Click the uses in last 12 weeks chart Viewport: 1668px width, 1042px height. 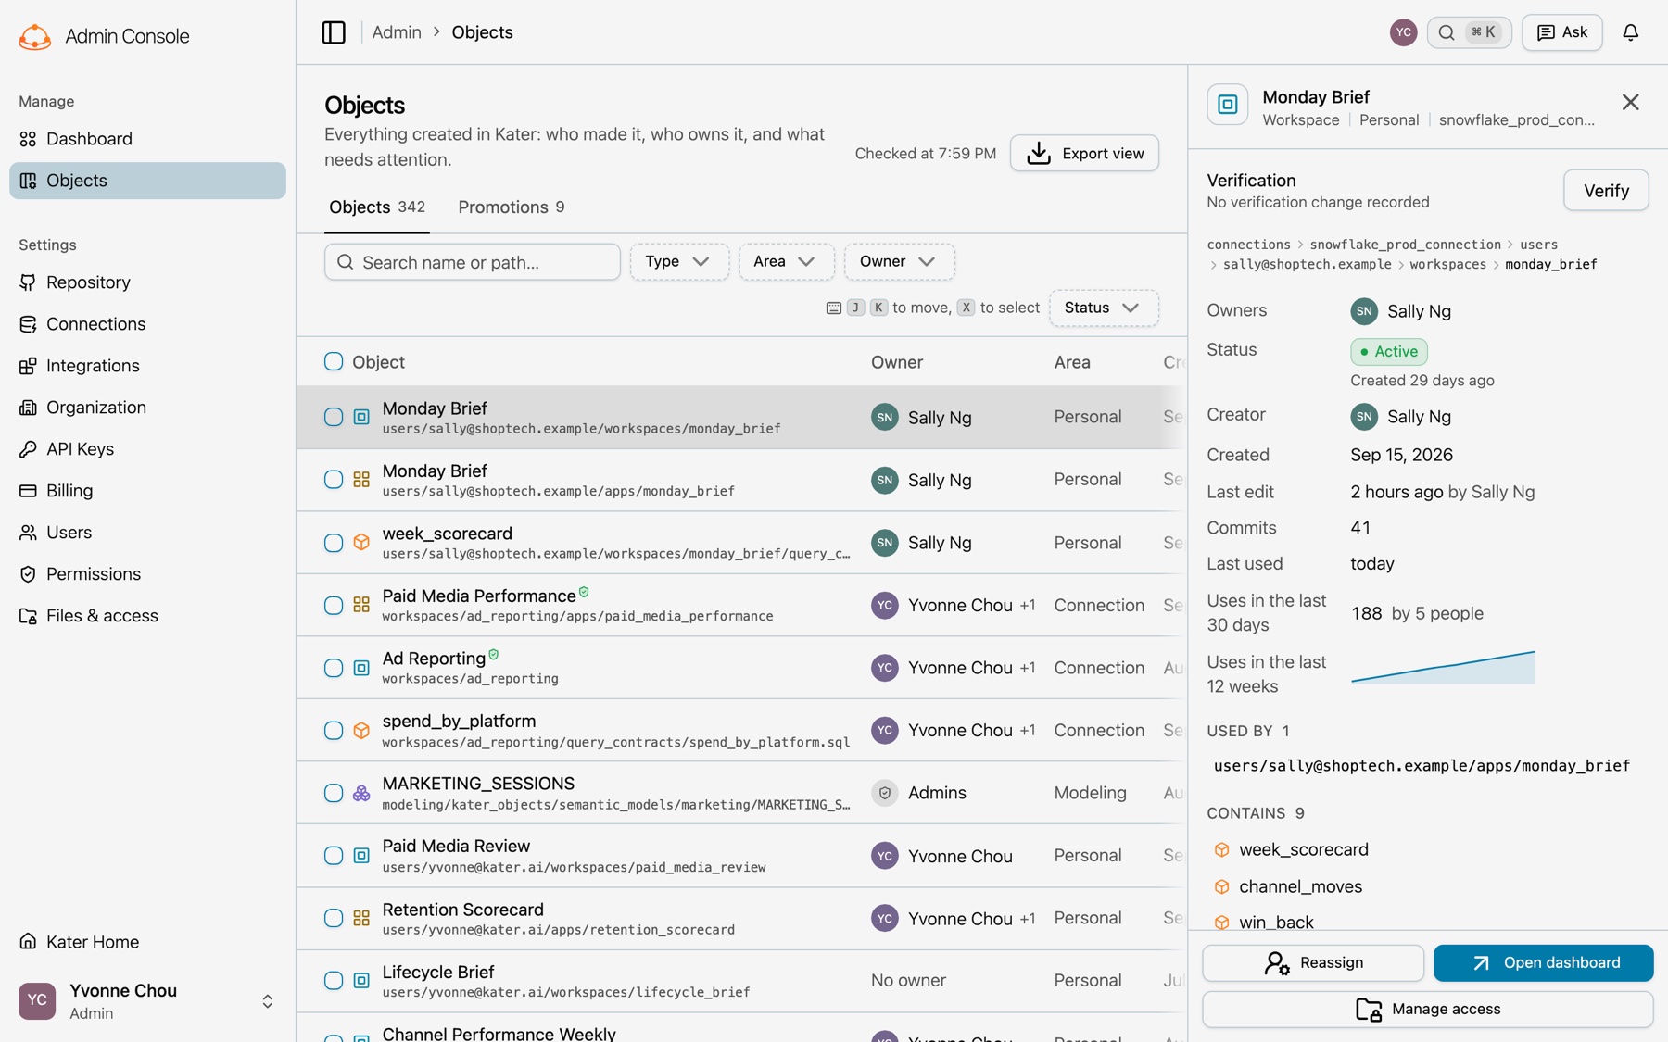pyautogui.click(x=1443, y=667)
